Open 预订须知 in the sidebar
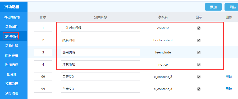This screenshot has width=238, height=99. pos(12,93)
